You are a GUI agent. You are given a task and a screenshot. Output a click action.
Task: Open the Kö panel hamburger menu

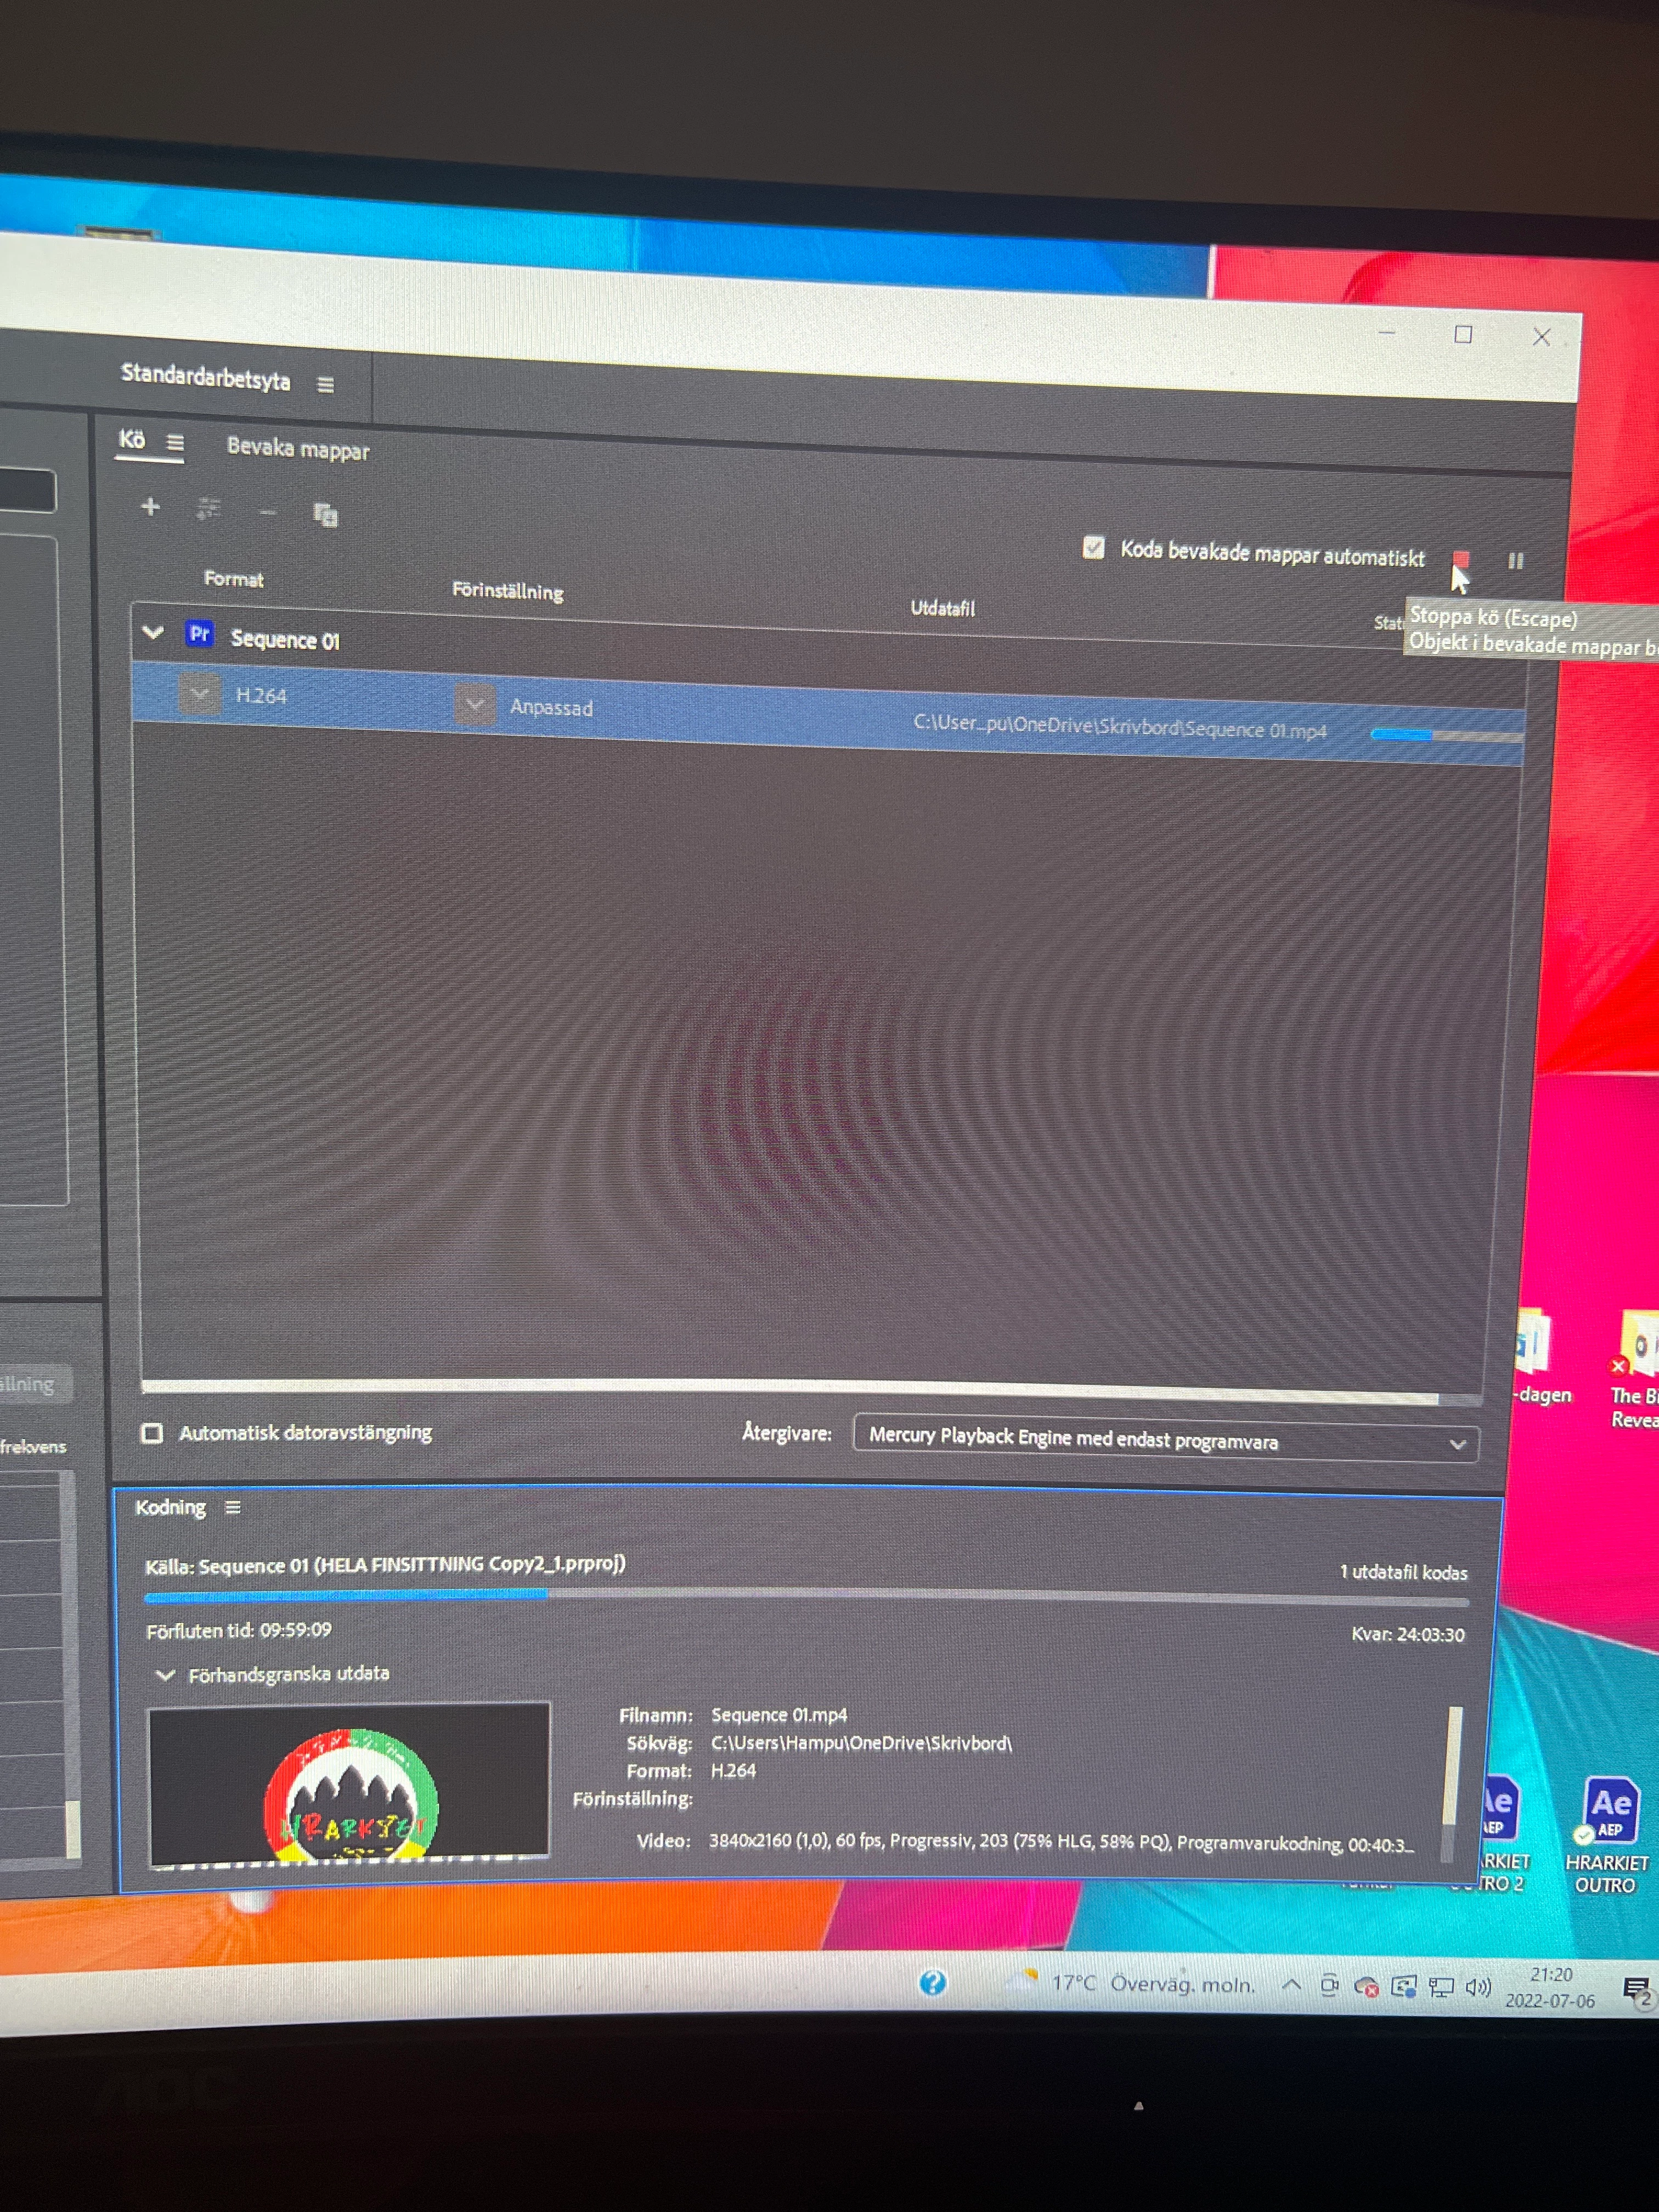point(175,443)
